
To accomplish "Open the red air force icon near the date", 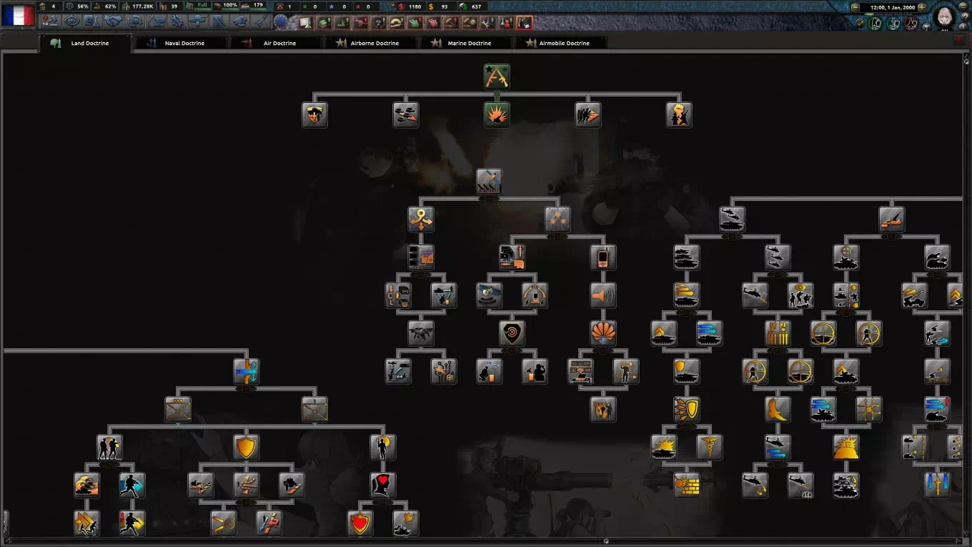I will [x=911, y=23].
